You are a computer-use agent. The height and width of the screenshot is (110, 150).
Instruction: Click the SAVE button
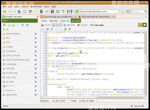click(x=46, y=25)
